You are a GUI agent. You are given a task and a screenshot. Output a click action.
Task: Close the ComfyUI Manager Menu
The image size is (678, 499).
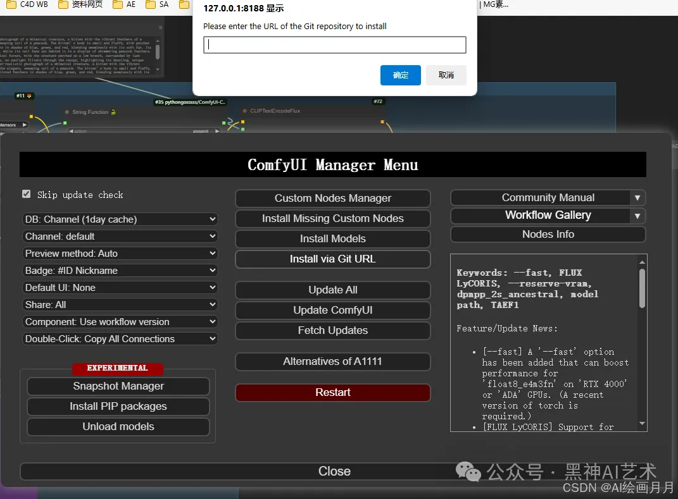pos(334,471)
